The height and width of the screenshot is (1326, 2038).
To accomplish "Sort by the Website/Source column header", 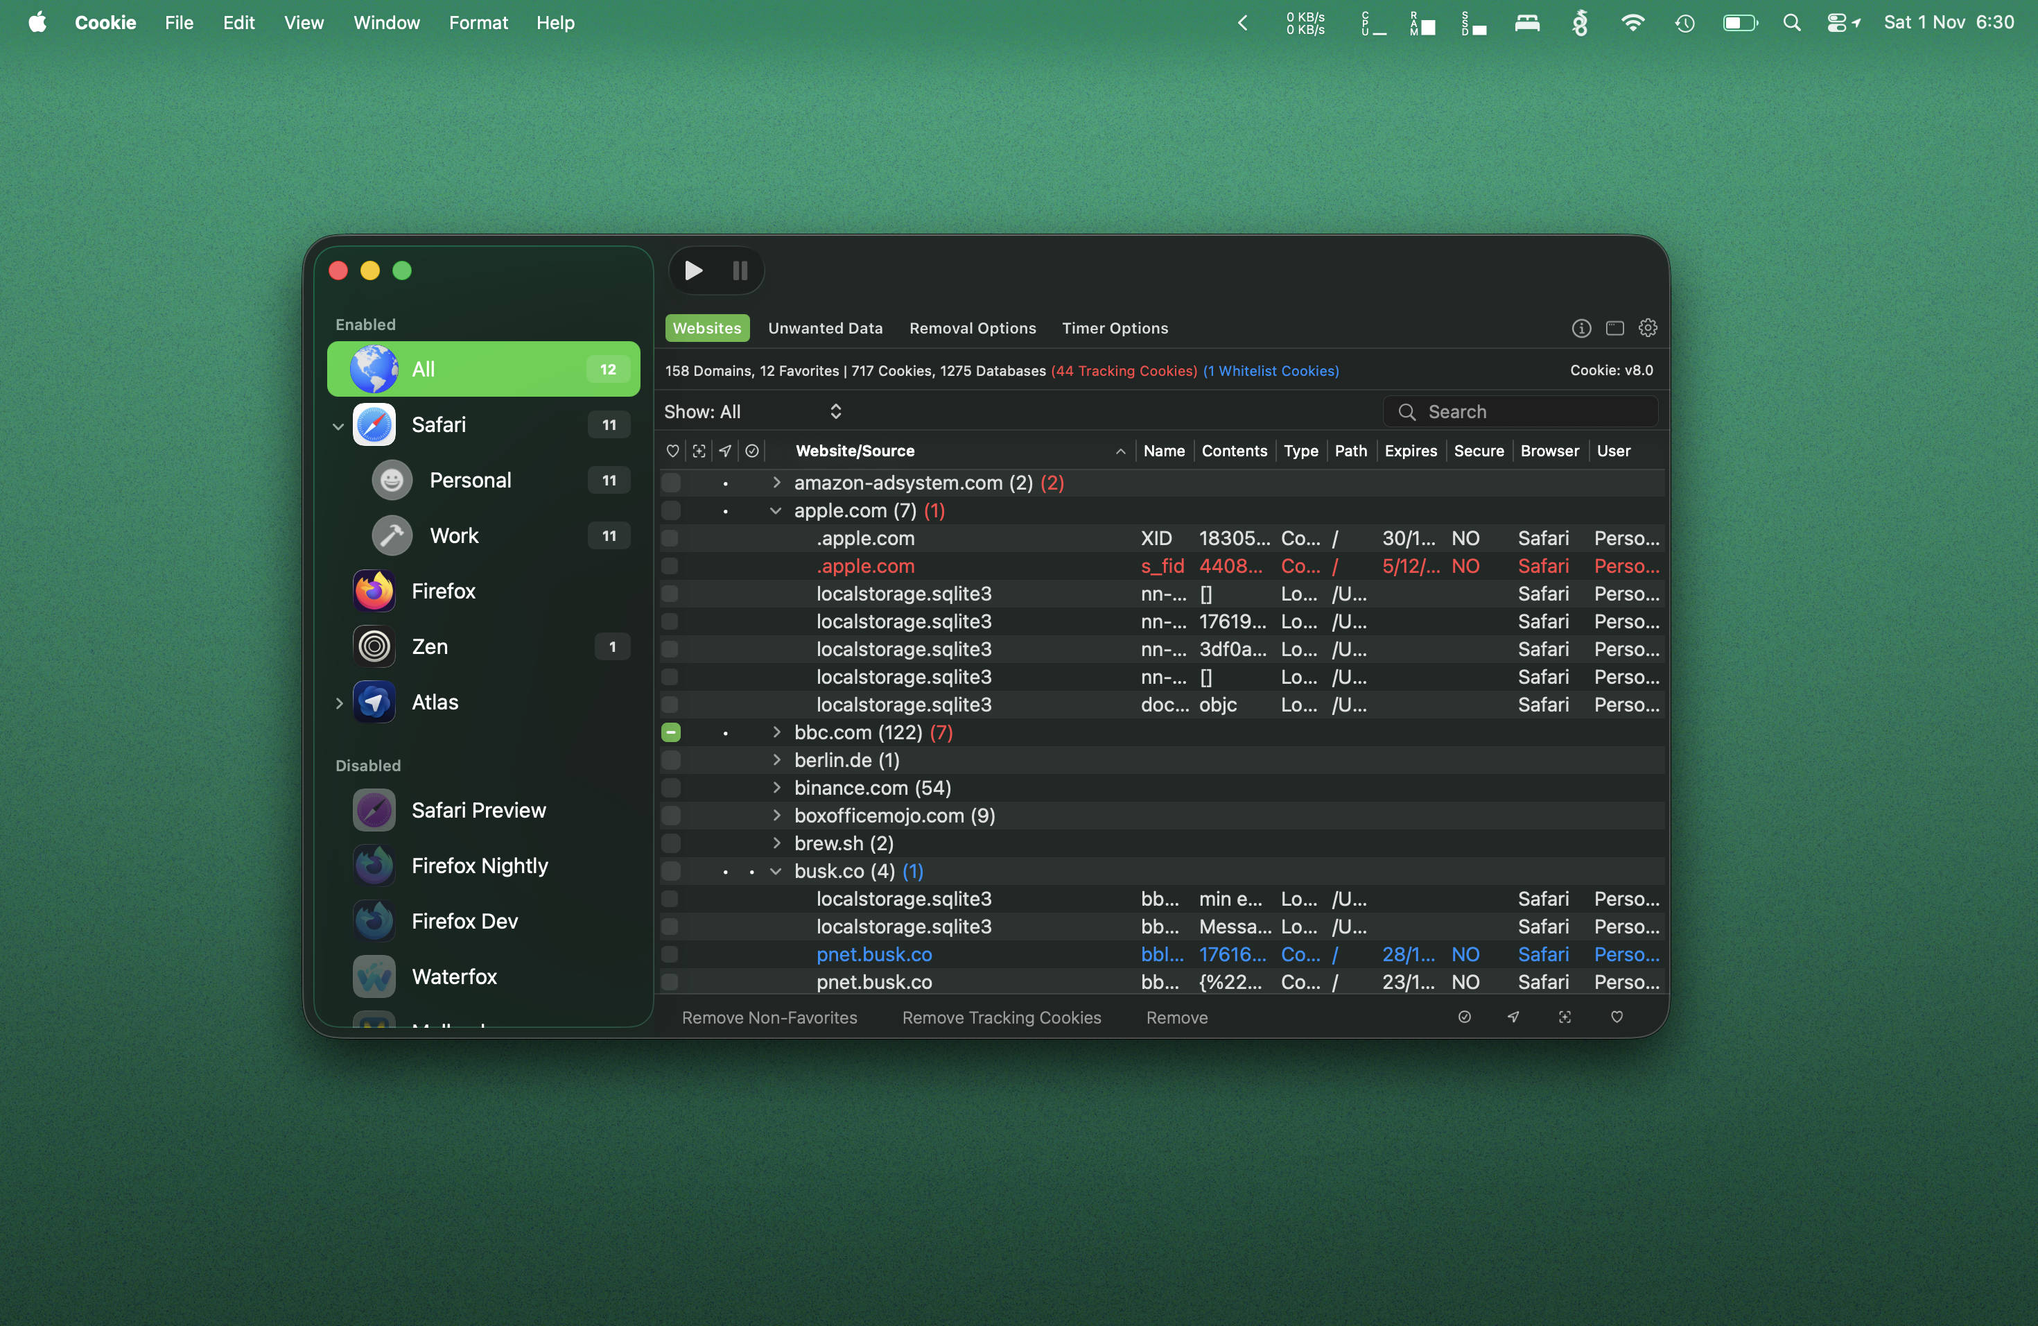I will (x=950, y=451).
